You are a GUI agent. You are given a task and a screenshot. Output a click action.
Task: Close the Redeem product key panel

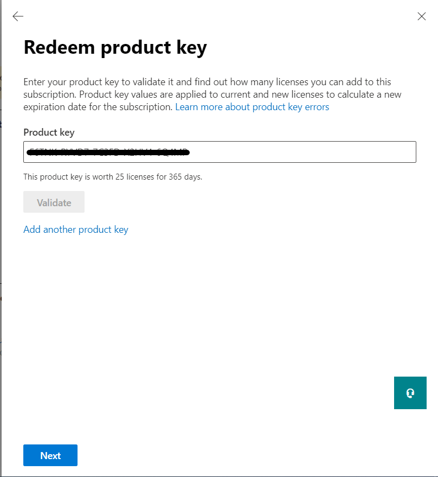(422, 16)
